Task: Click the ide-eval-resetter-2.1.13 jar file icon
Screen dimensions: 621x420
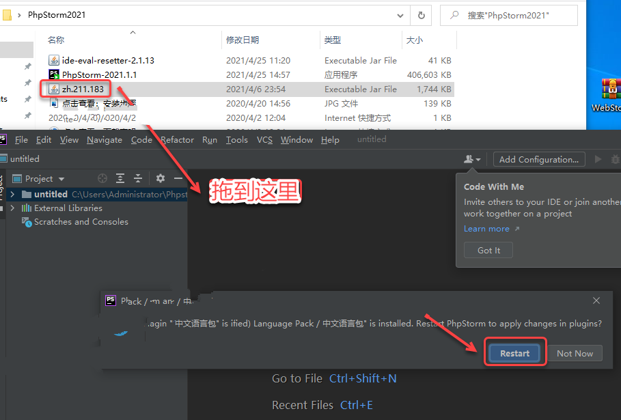Action: pyautogui.click(x=54, y=60)
